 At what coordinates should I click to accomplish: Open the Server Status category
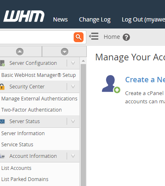point(25,122)
